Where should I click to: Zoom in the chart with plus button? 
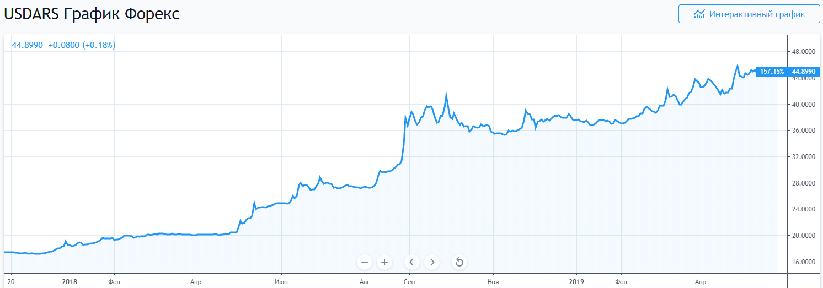(384, 262)
